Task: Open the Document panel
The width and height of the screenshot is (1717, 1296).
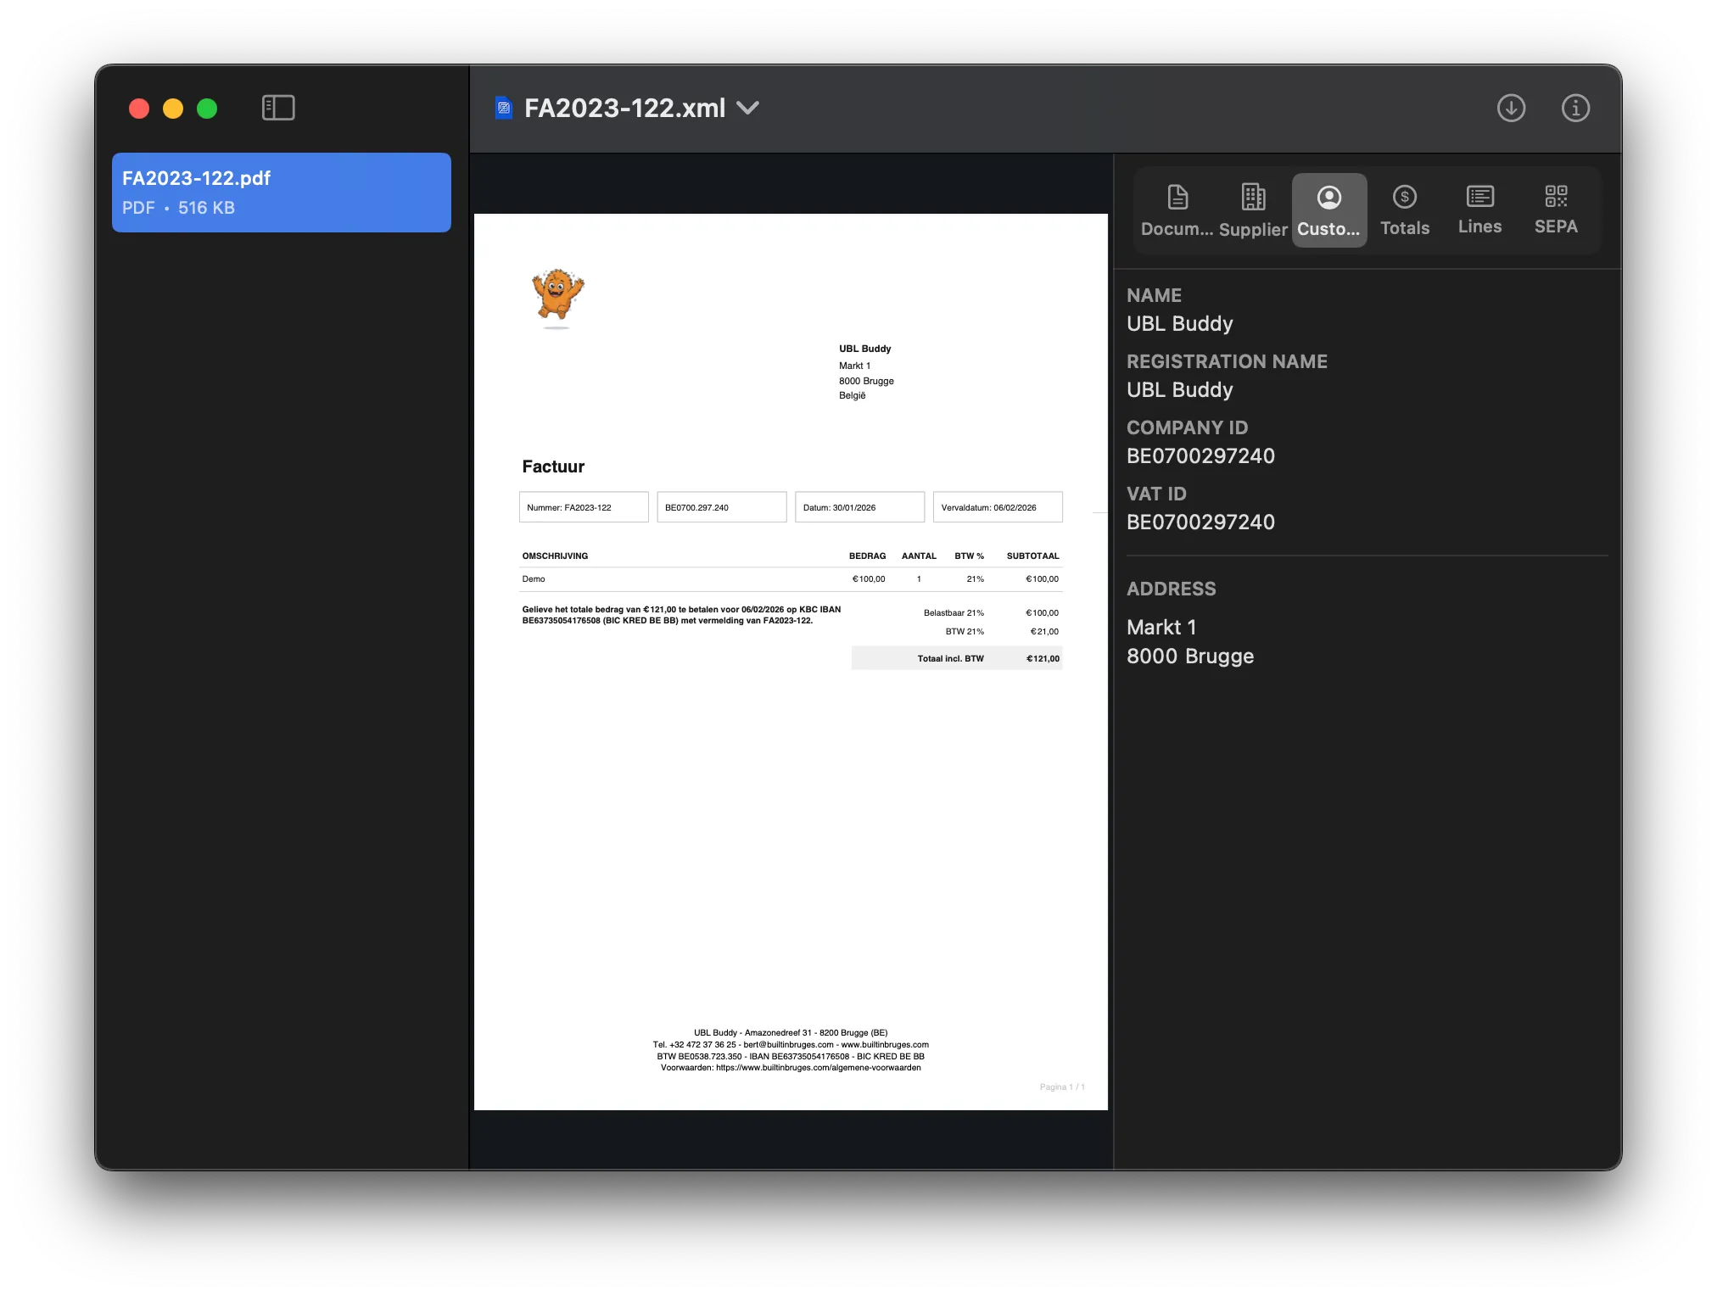Action: click(1177, 209)
